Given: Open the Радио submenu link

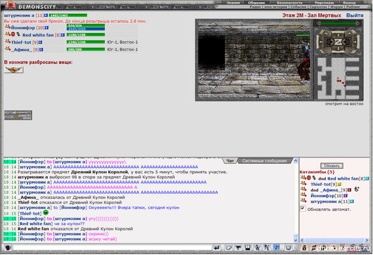Looking at the screenshot, I should [256, 7].
